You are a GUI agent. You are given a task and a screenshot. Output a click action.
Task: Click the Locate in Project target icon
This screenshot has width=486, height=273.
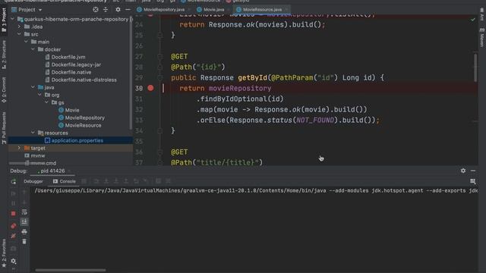96,10
